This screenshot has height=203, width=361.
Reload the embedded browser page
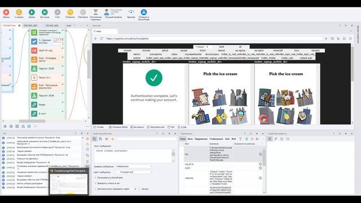coord(102,39)
